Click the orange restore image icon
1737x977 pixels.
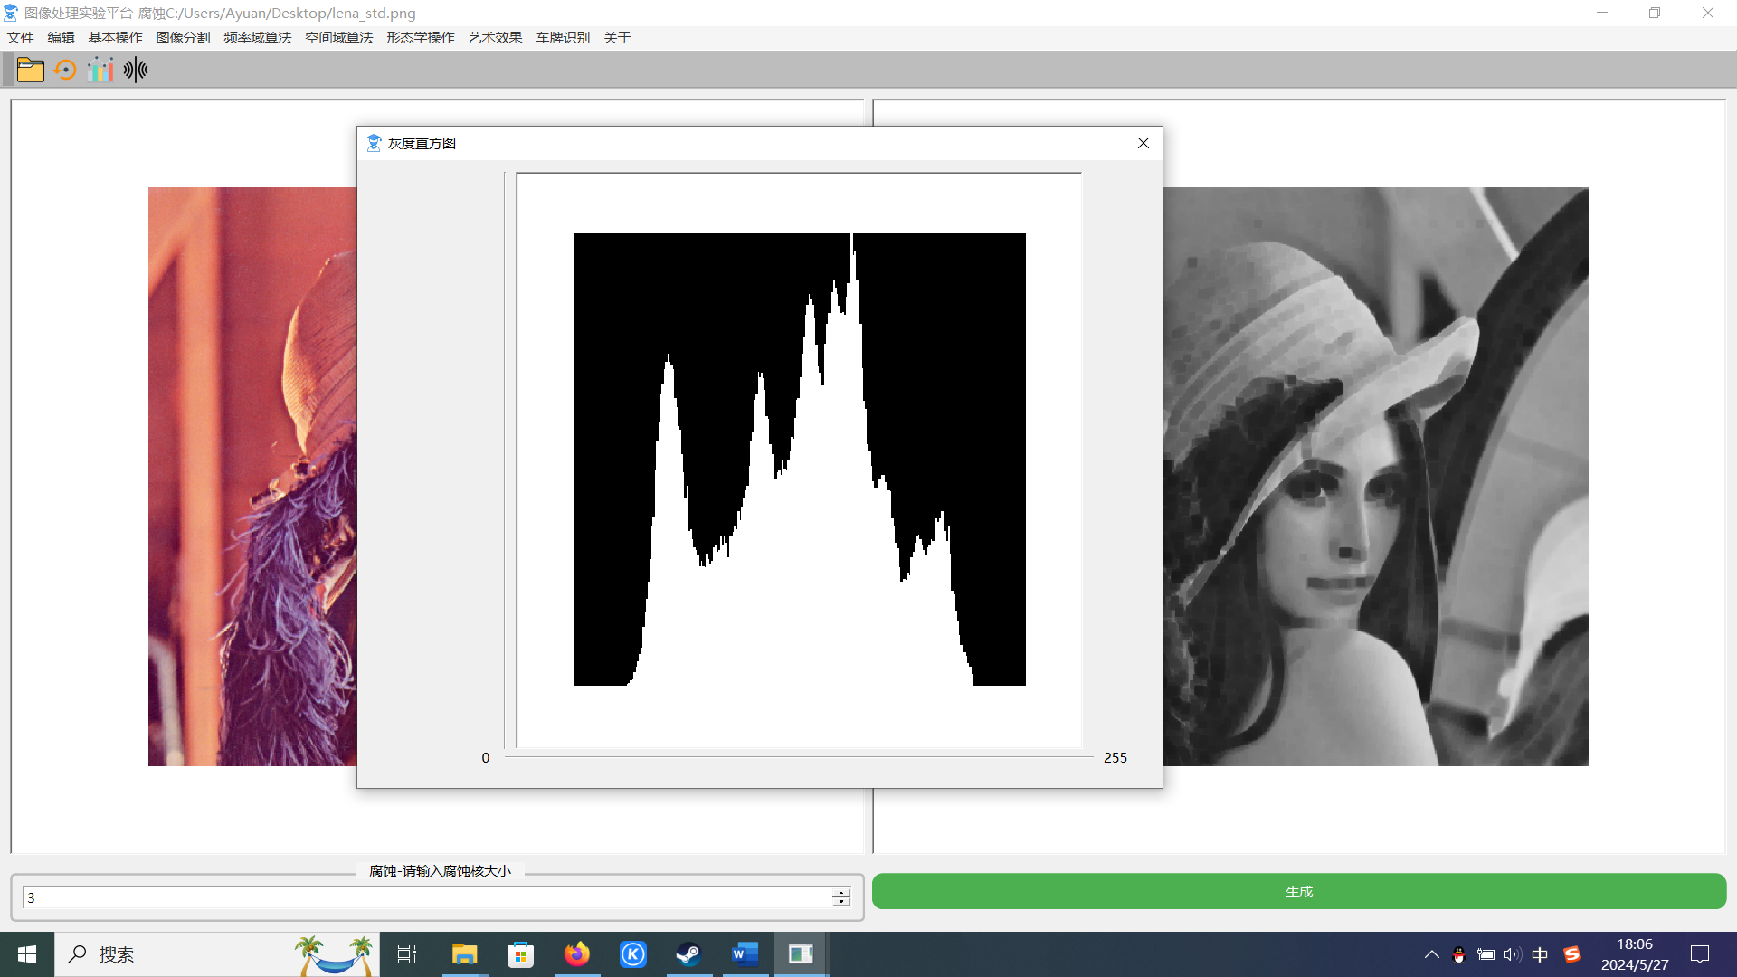coord(65,70)
